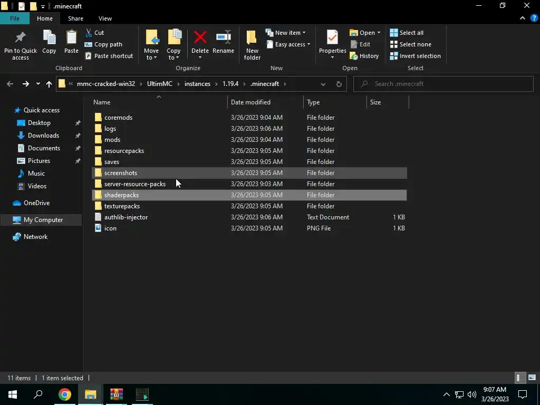Open the Windows Start menu
Viewport: 540px width, 405px height.
tap(13, 394)
